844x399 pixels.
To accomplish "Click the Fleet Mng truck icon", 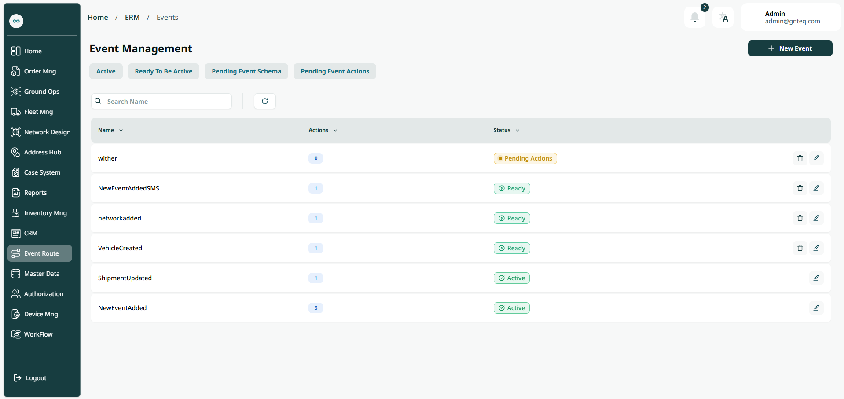I will 16,112.
